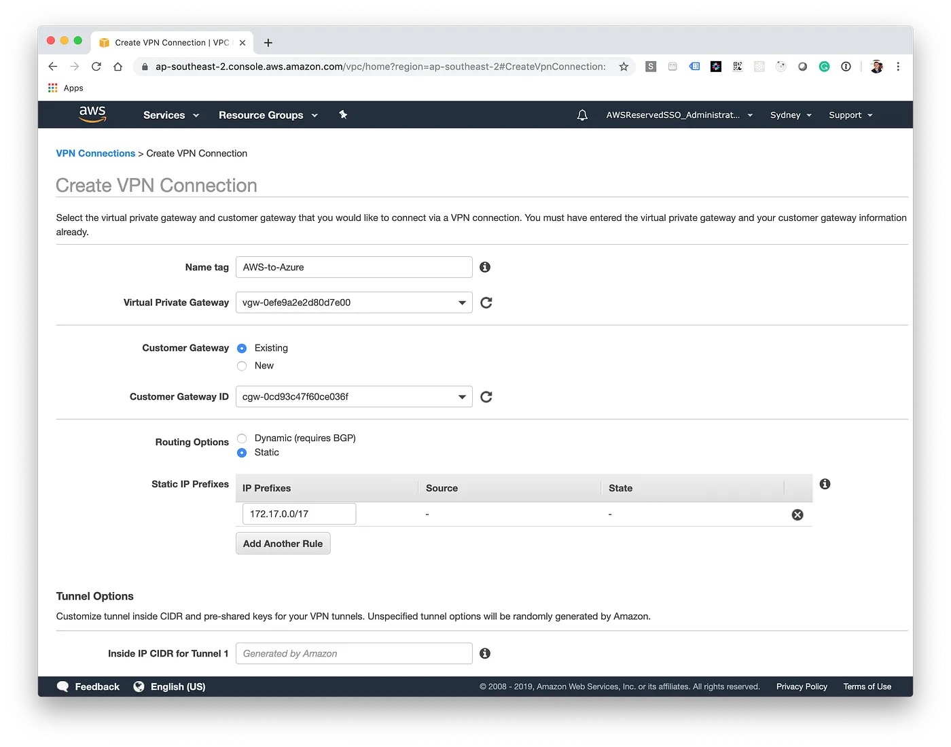
Task: Open the Support menu
Action: [850, 116]
